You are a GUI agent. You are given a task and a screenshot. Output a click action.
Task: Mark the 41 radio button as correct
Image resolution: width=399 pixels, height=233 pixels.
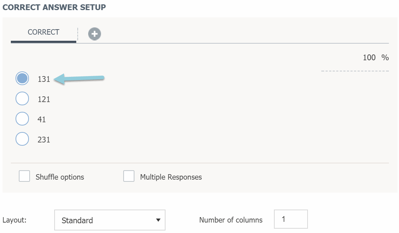tap(22, 119)
